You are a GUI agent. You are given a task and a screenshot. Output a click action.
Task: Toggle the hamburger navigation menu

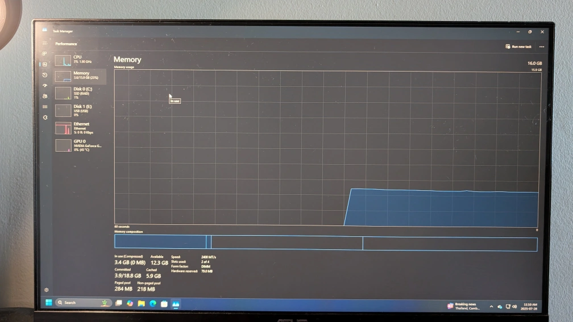[45, 44]
